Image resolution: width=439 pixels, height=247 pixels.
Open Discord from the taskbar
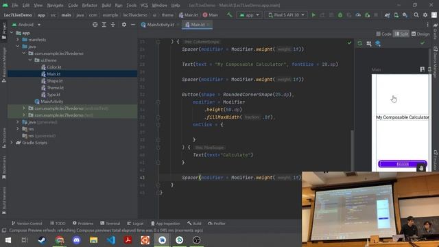coord(76,240)
